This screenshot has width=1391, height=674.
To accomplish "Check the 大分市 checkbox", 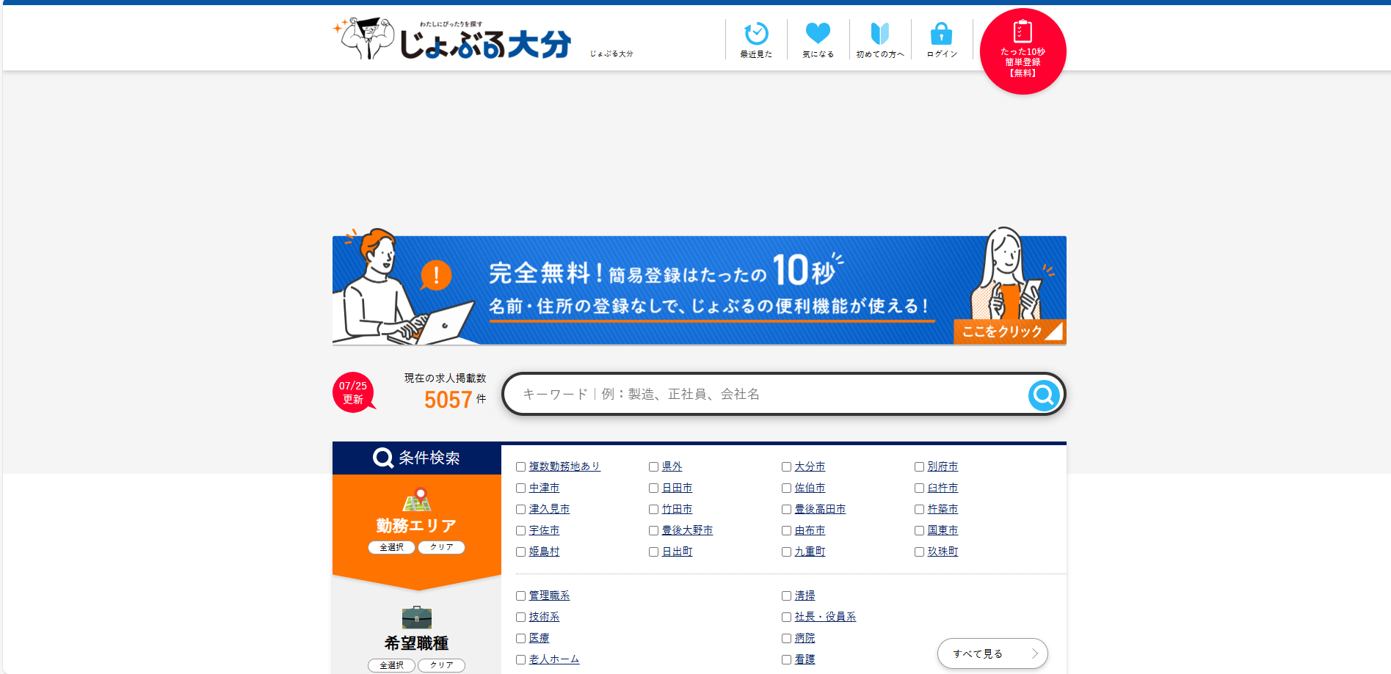I will click(x=786, y=467).
